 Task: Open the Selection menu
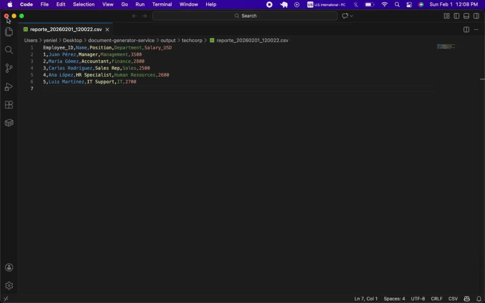(x=83, y=4)
